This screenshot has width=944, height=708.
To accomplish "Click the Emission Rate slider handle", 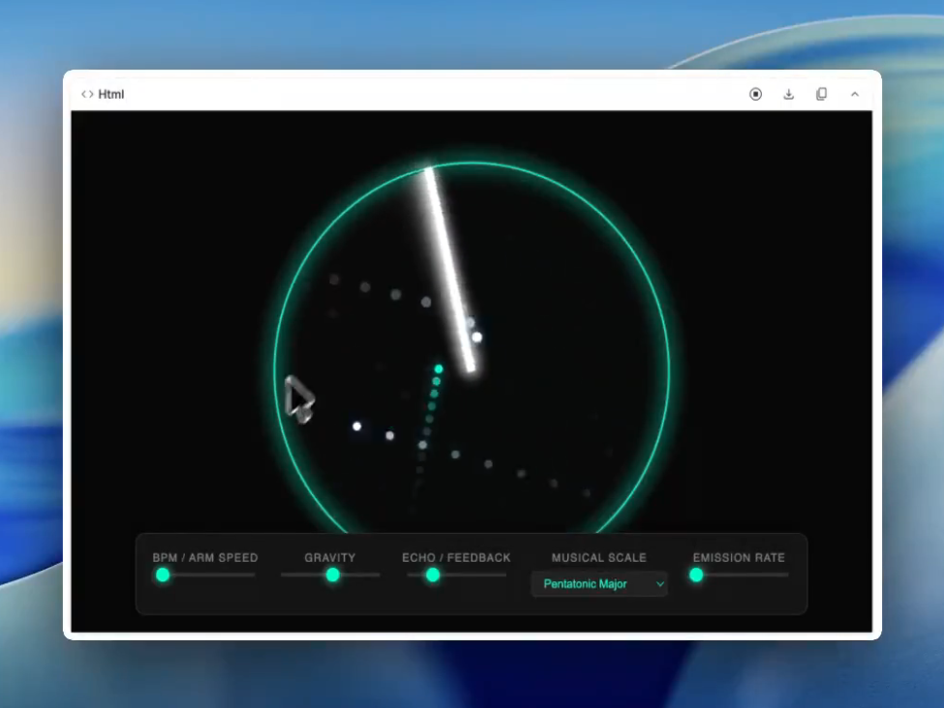I will coord(696,575).
